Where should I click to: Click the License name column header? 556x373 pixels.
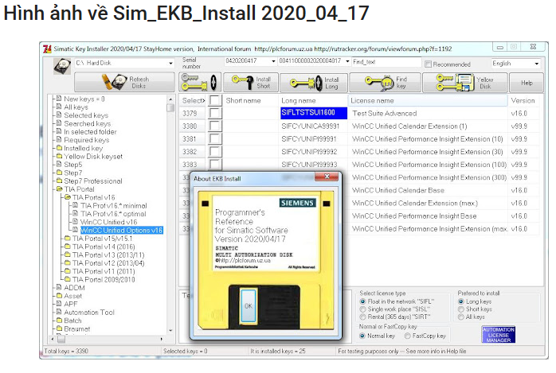tap(428, 100)
